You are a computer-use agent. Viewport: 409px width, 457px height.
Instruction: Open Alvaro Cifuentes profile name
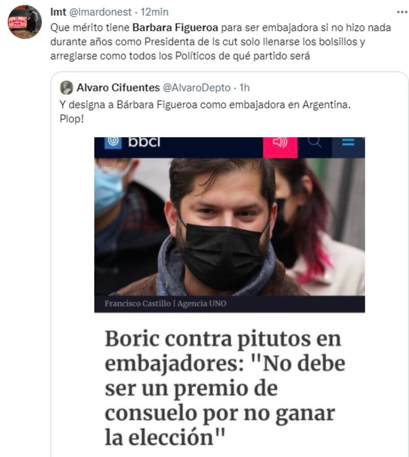point(118,87)
